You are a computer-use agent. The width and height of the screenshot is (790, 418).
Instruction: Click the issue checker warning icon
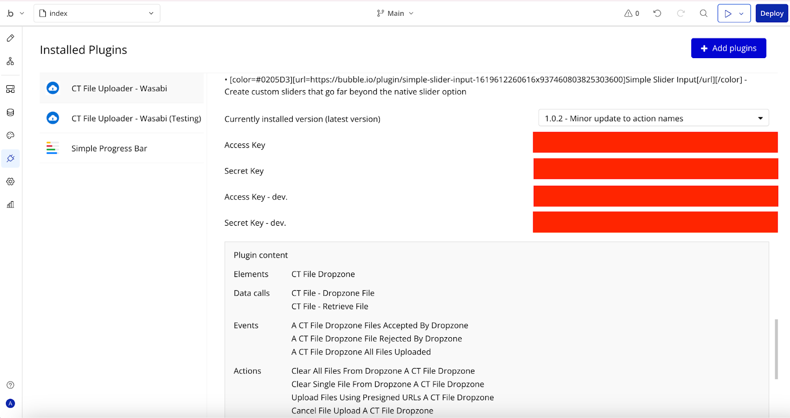[632, 13]
